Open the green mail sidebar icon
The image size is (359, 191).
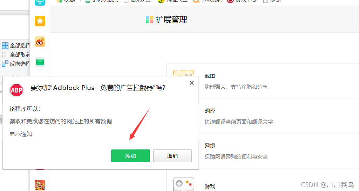click(x=40, y=62)
